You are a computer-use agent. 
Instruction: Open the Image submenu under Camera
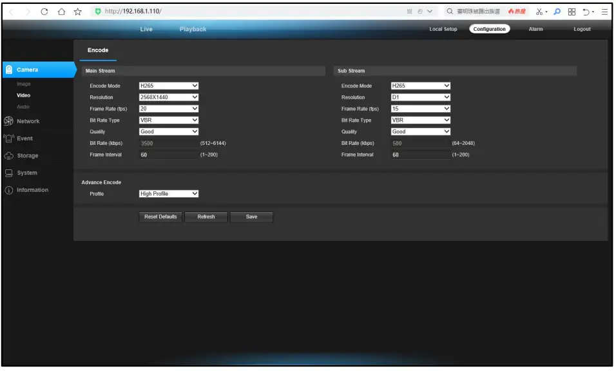[x=24, y=84]
